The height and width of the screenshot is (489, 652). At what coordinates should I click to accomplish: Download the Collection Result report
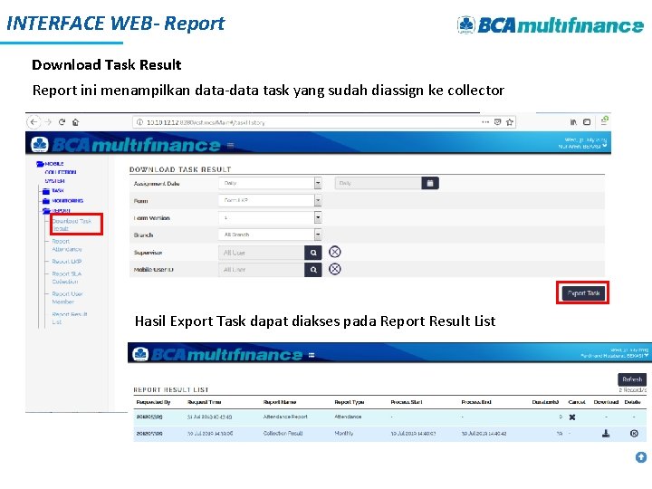[606, 433]
